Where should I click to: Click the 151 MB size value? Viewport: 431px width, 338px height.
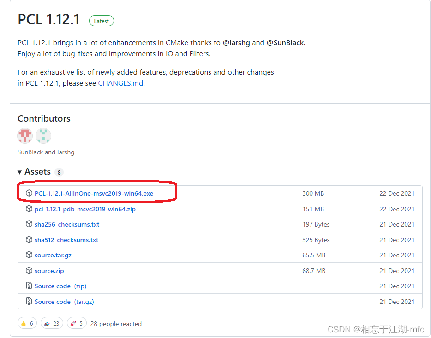click(313, 209)
